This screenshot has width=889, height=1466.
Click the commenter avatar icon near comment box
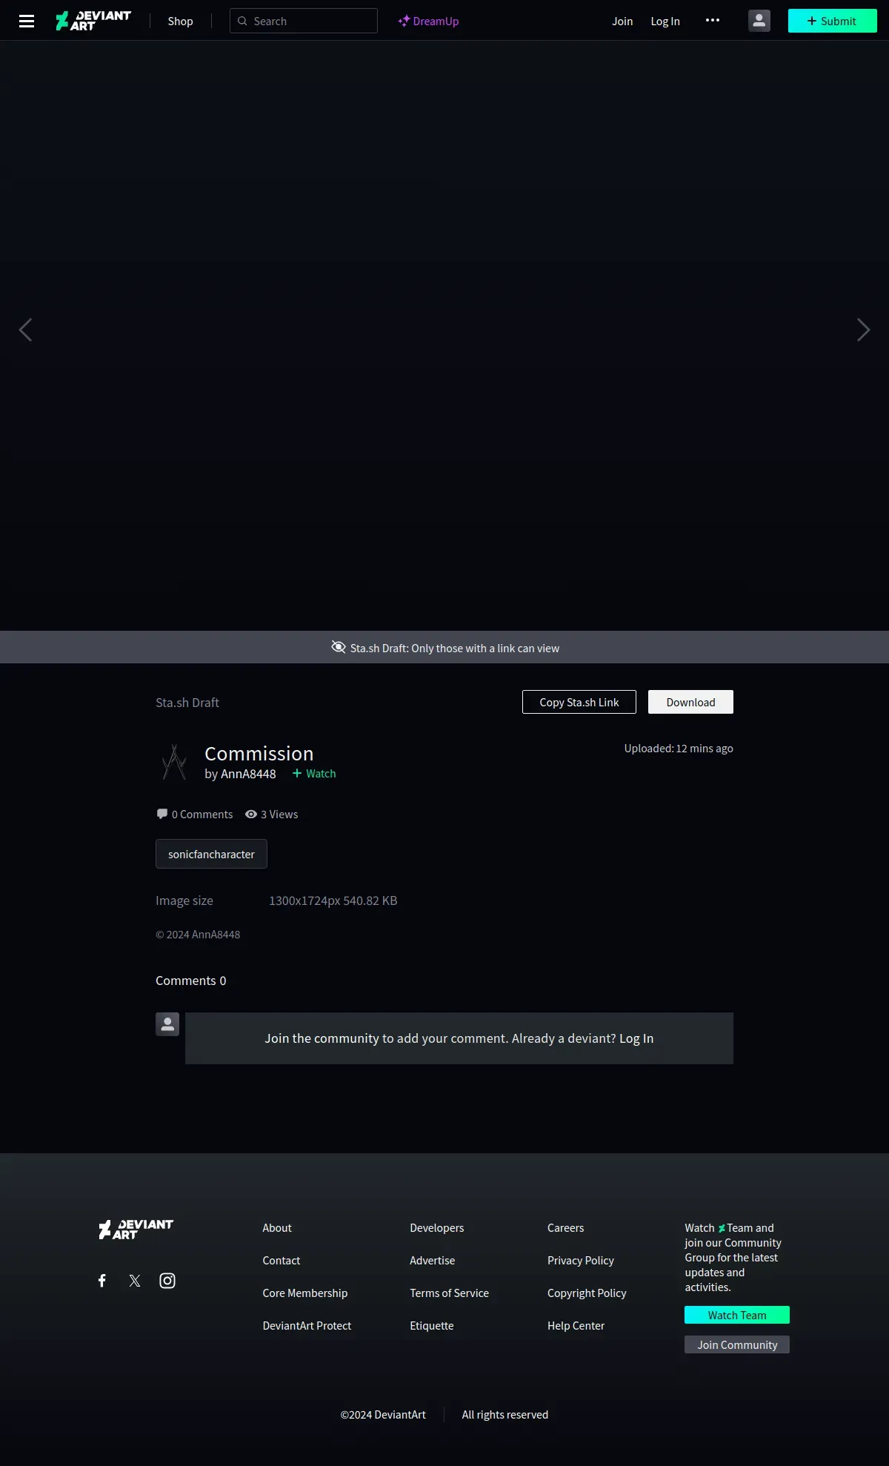pyautogui.click(x=167, y=1024)
